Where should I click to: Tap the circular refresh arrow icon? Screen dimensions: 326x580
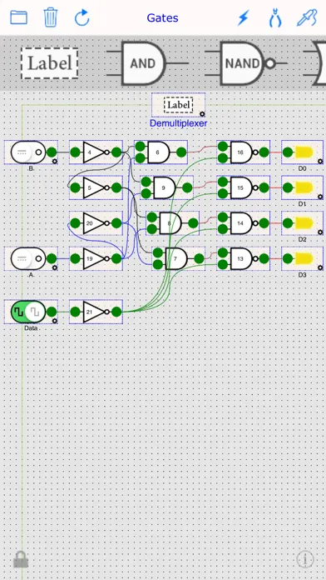click(82, 17)
